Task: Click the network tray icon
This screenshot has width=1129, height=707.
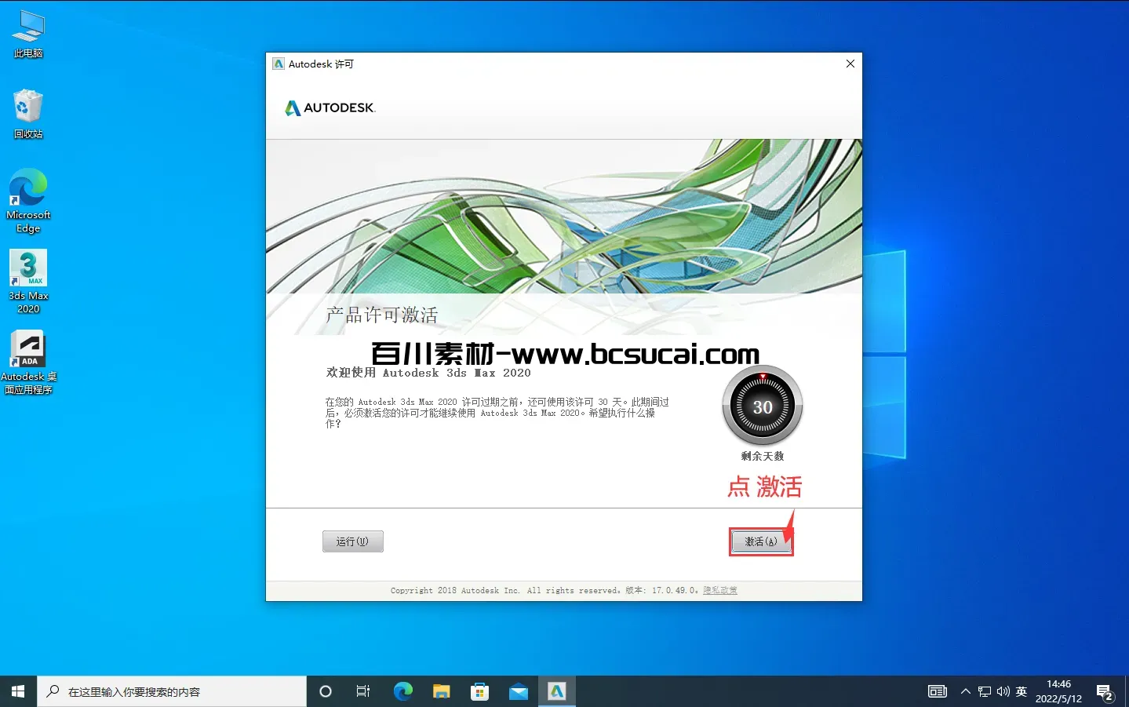Action: pos(984,691)
